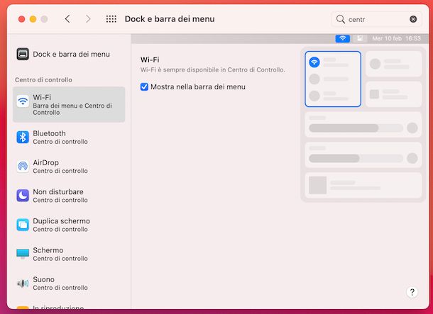Click the AirDrop sidebar icon
Image resolution: width=433 pixels, height=314 pixels.
[x=23, y=167]
